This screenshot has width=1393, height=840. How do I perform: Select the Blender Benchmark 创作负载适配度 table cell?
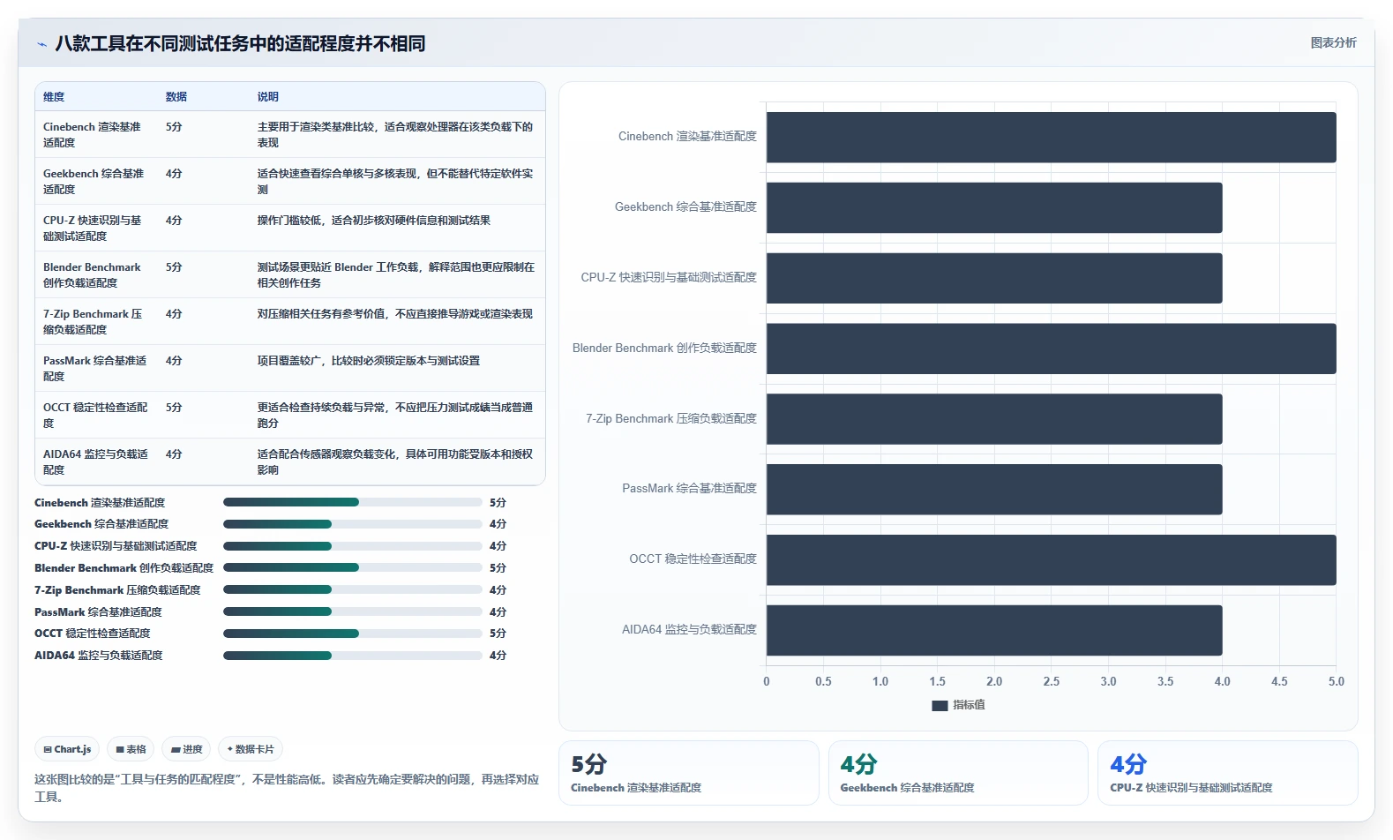point(95,274)
